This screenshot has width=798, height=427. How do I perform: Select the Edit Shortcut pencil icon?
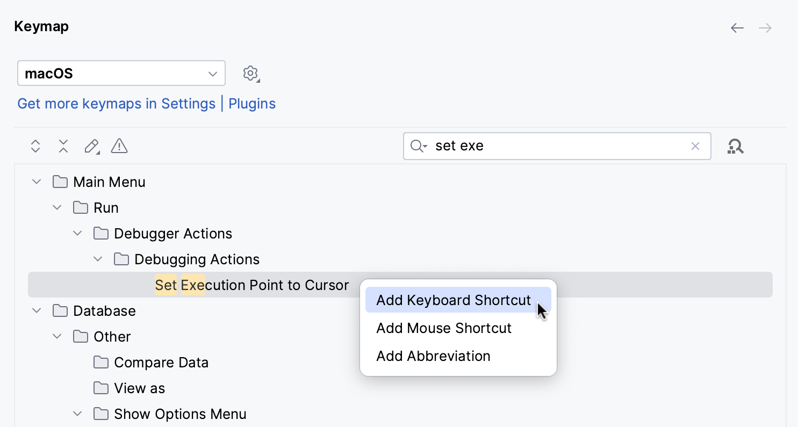click(91, 146)
